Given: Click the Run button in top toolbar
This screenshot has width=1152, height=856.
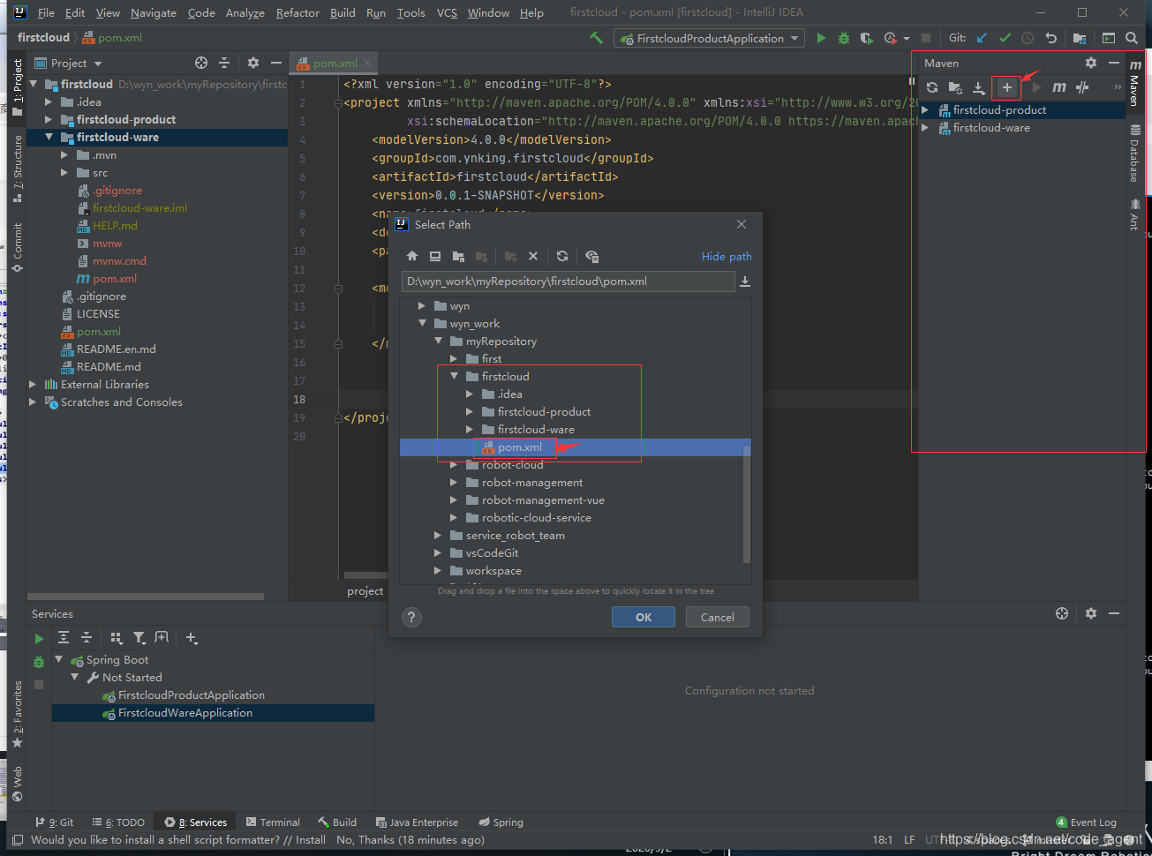Looking at the screenshot, I should tap(821, 38).
